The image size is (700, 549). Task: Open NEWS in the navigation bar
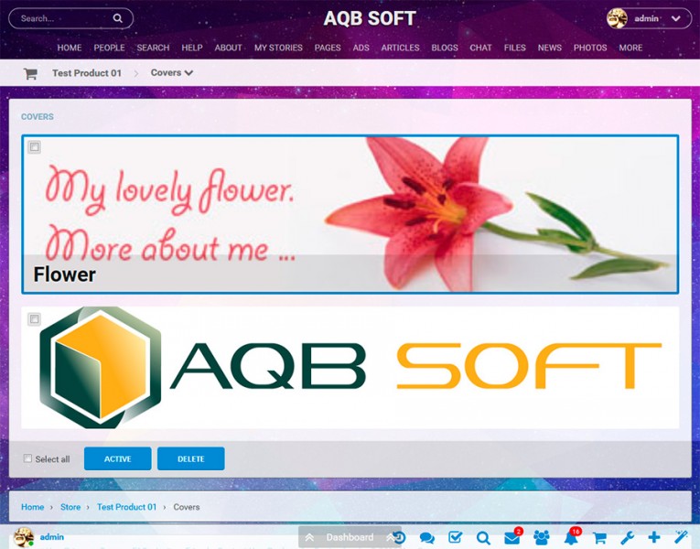coord(550,48)
